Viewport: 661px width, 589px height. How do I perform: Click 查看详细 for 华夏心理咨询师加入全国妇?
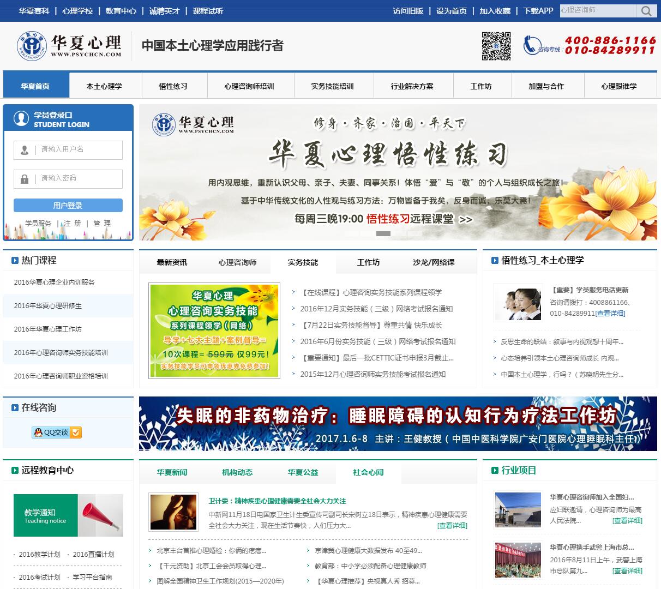point(627,521)
